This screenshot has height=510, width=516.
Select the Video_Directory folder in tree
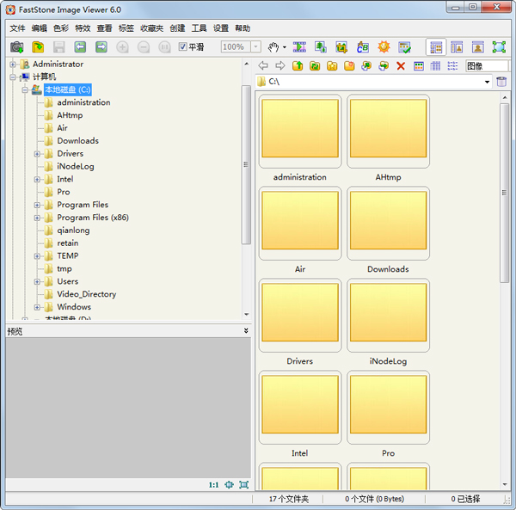tap(87, 294)
